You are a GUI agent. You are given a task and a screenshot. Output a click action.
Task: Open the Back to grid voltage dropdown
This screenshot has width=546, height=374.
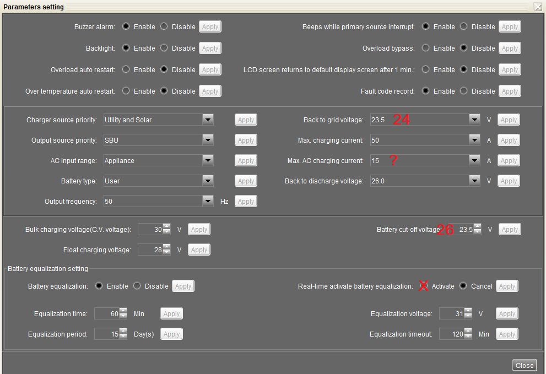point(474,120)
